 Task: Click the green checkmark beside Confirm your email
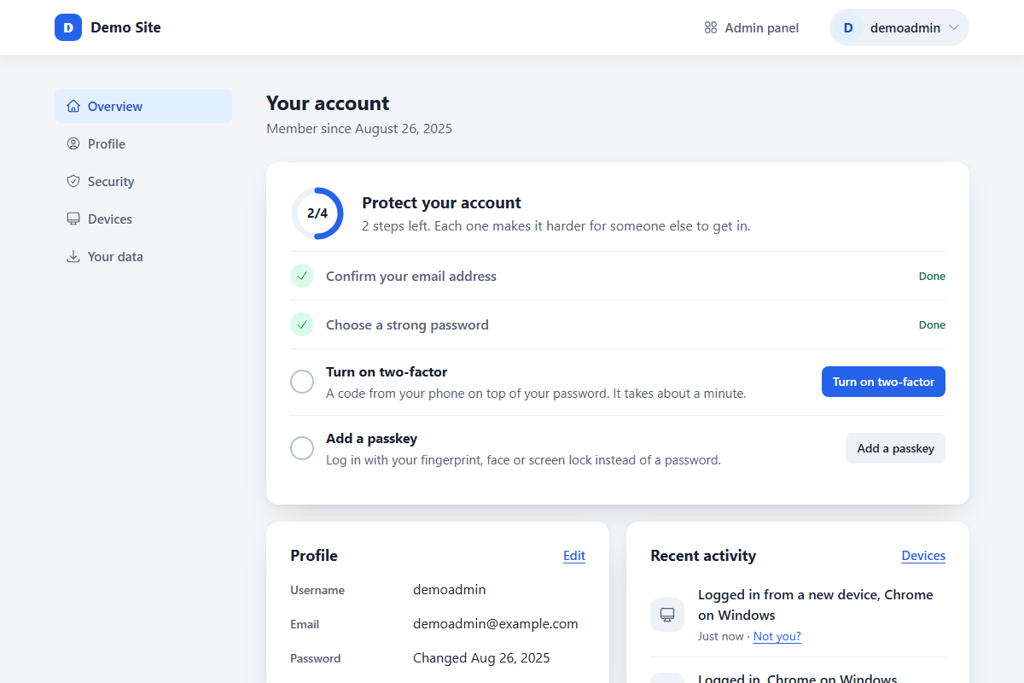302,276
